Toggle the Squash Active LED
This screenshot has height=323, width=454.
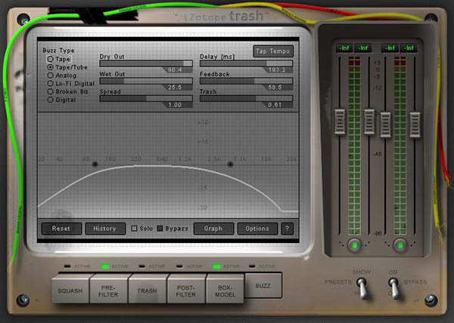67,266
